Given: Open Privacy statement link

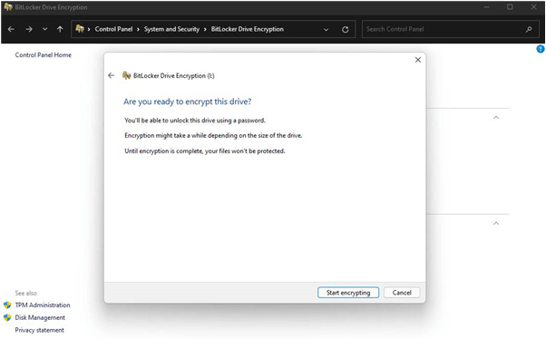Looking at the screenshot, I should 39,330.
